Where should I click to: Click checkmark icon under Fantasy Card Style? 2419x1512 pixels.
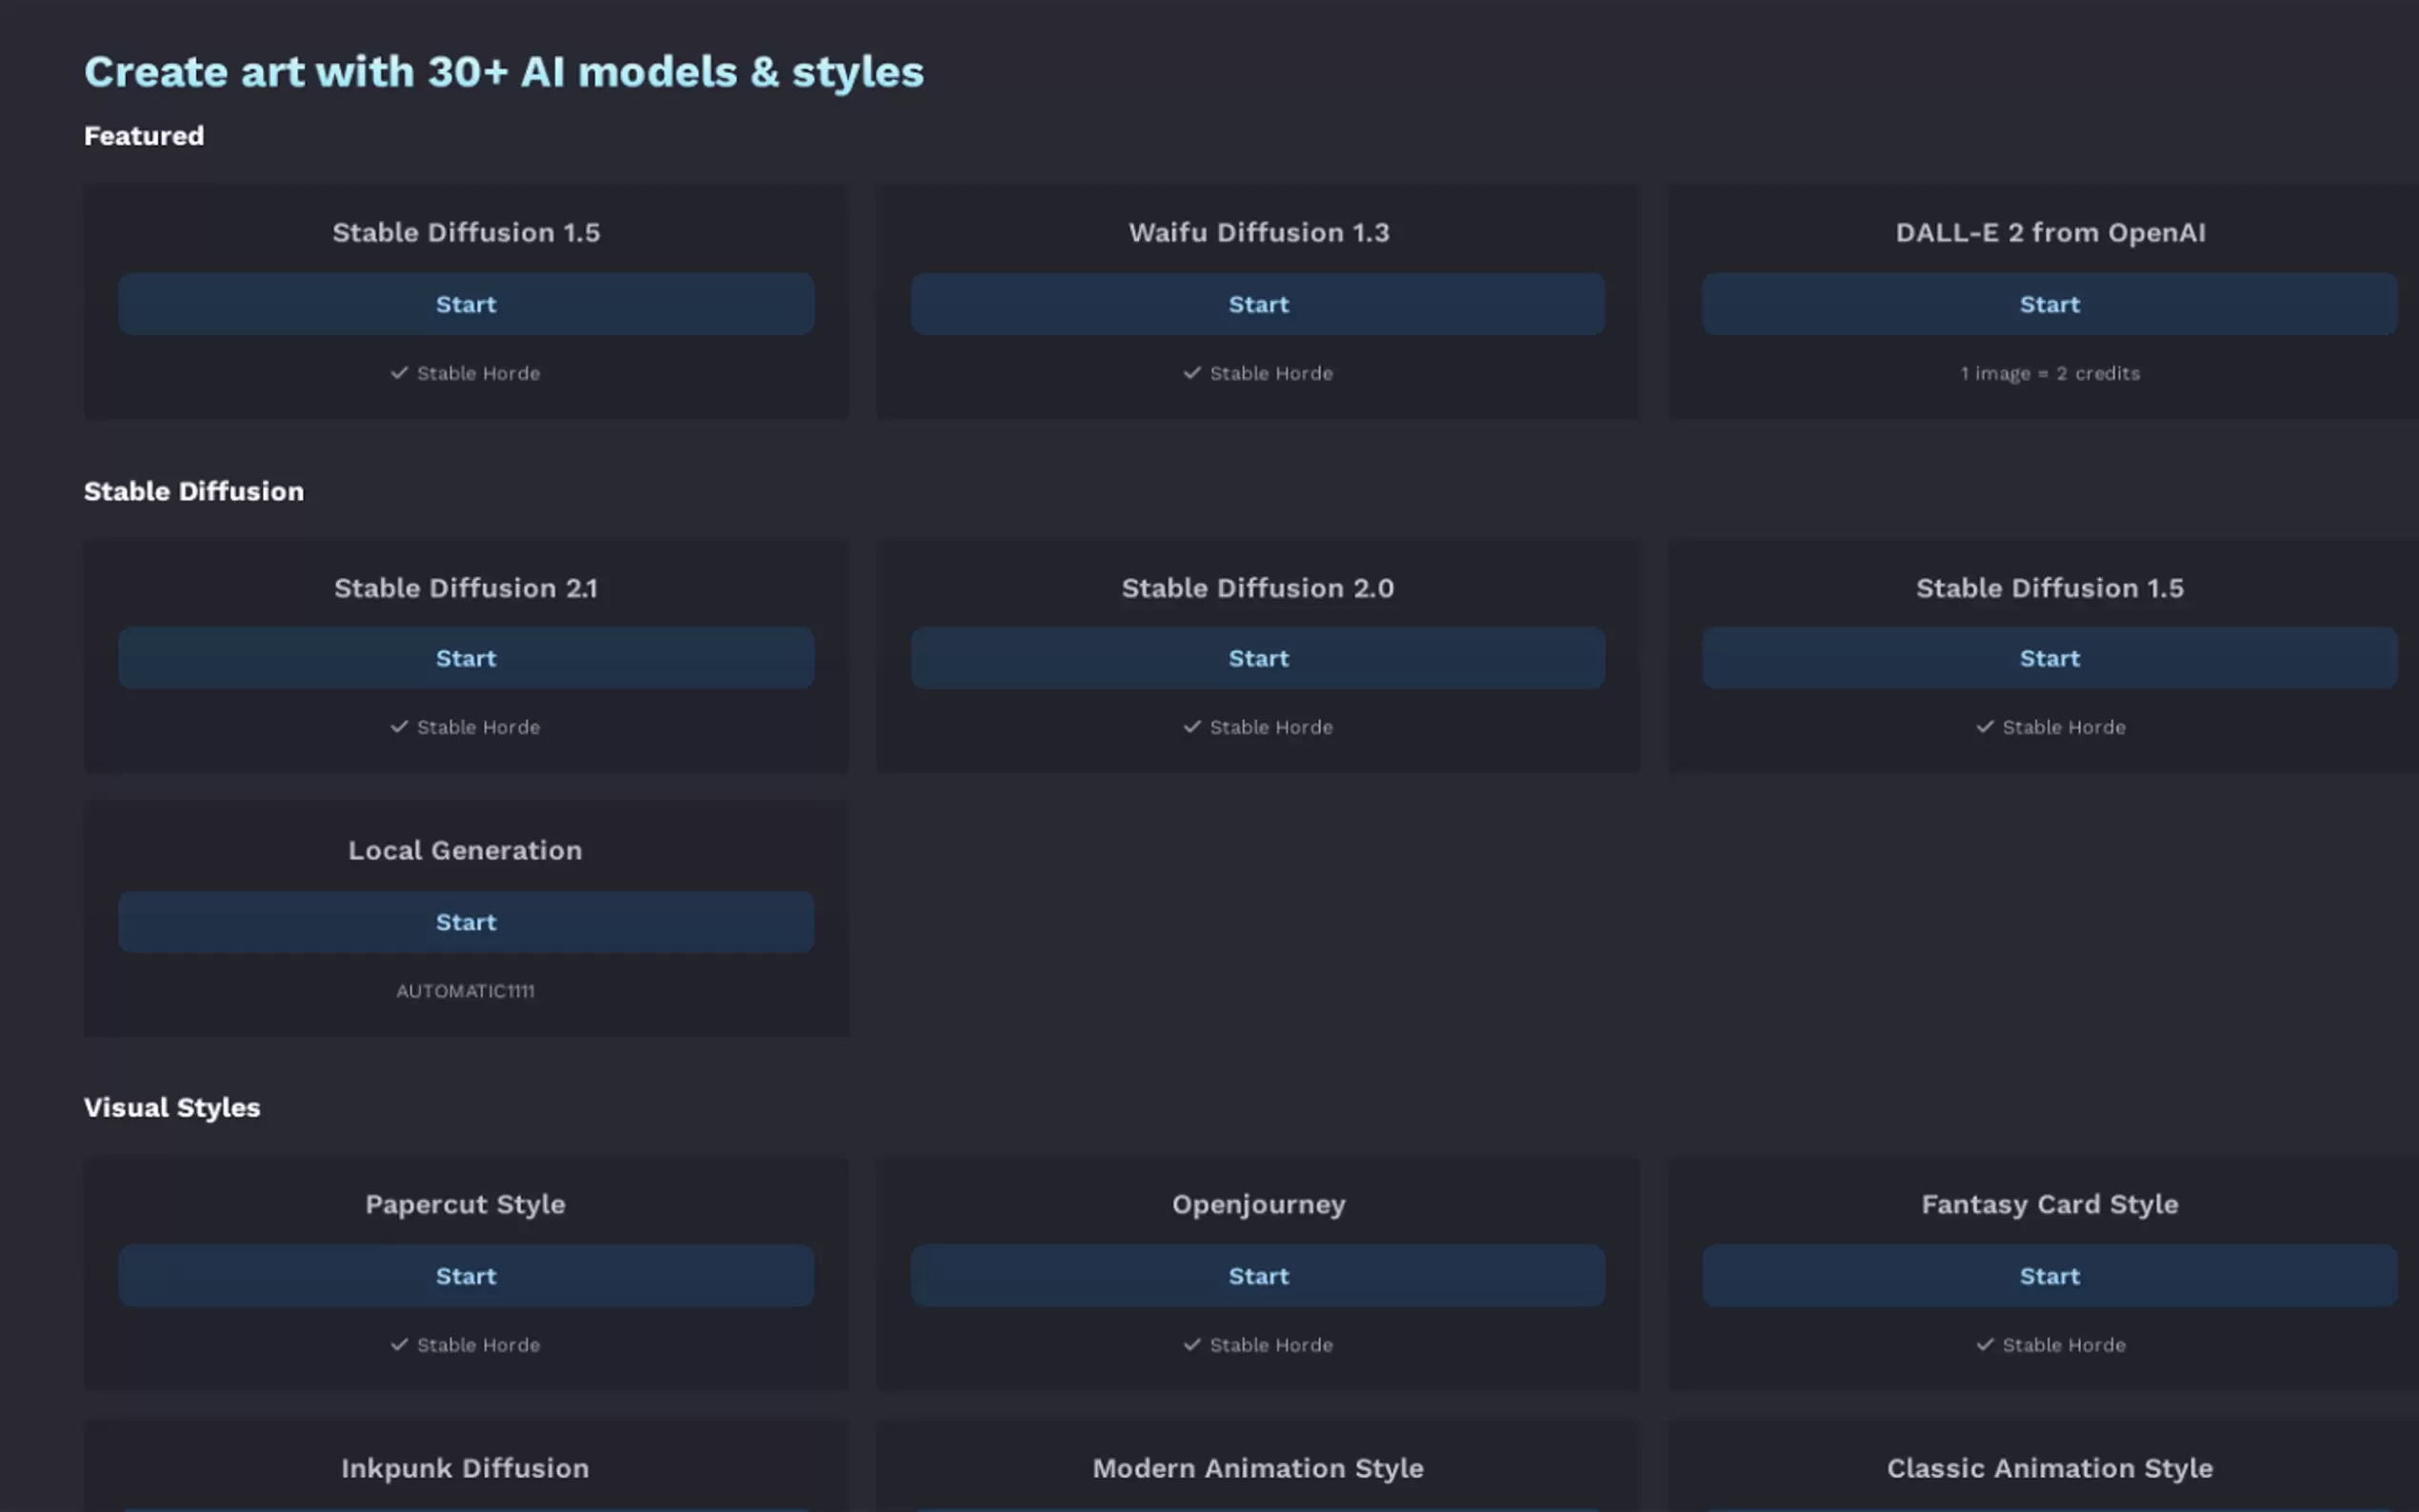pos(1984,1345)
